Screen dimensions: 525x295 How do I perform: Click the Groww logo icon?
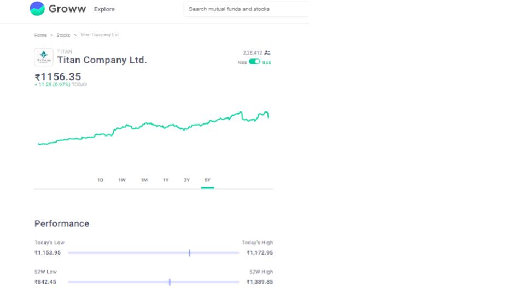tap(37, 9)
